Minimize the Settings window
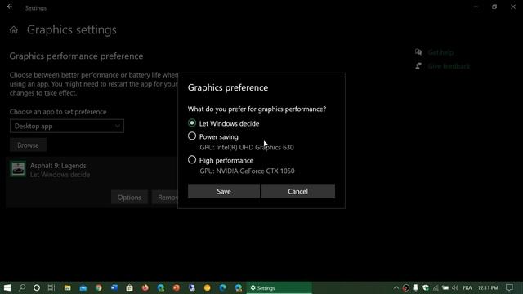Screen dimensions: 523x294 (x=476, y=7)
